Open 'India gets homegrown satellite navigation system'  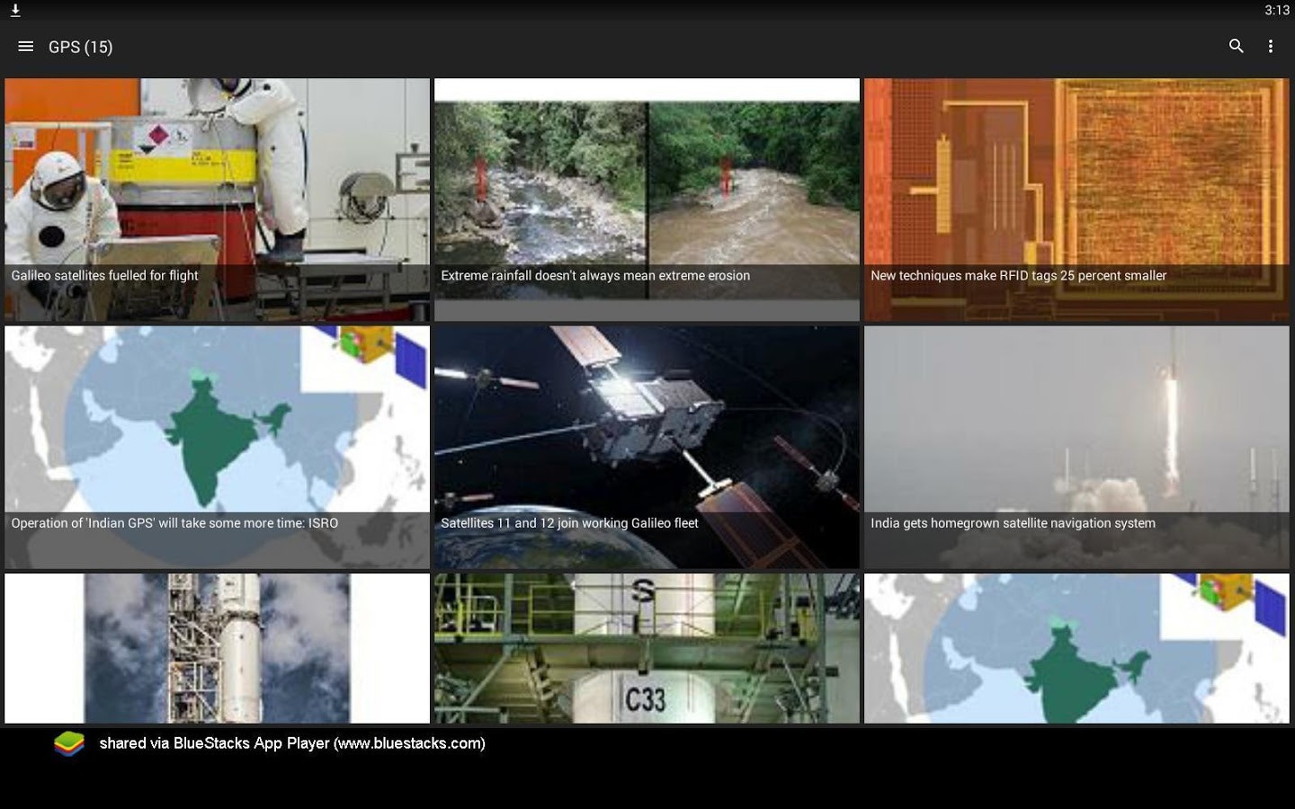1076,447
